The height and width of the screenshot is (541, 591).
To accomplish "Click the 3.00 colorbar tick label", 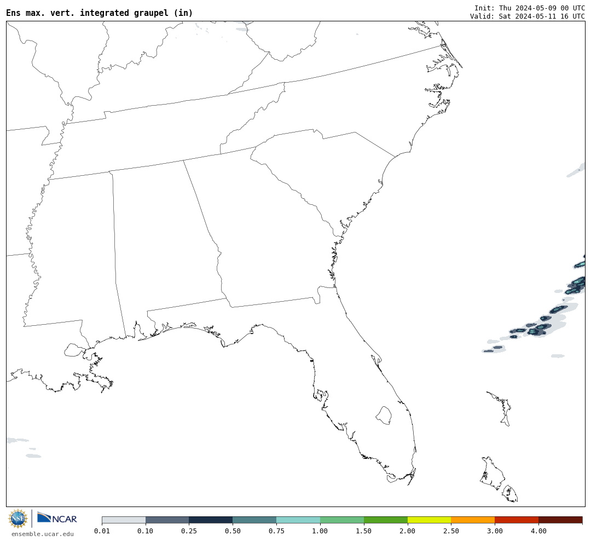I will [x=495, y=531].
